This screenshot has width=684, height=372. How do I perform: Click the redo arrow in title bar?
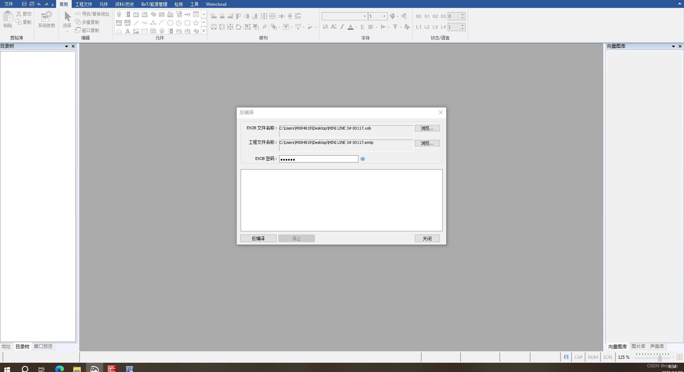tap(46, 4)
